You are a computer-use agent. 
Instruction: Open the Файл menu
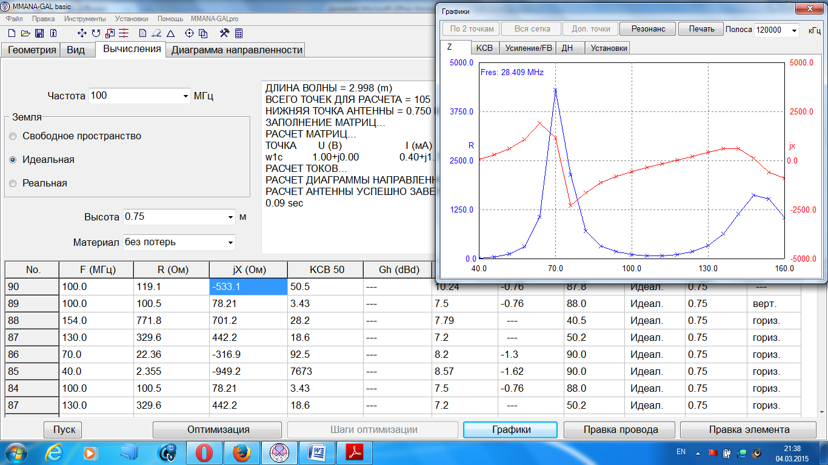point(14,19)
